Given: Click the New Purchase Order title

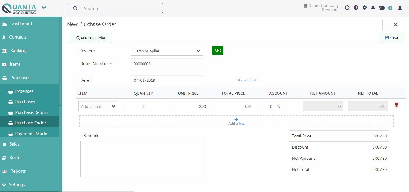Looking at the screenshot, I should coord(92,24).
